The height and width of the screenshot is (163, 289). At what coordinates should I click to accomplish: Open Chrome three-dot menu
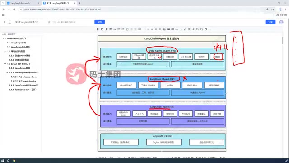click(285, 10)
